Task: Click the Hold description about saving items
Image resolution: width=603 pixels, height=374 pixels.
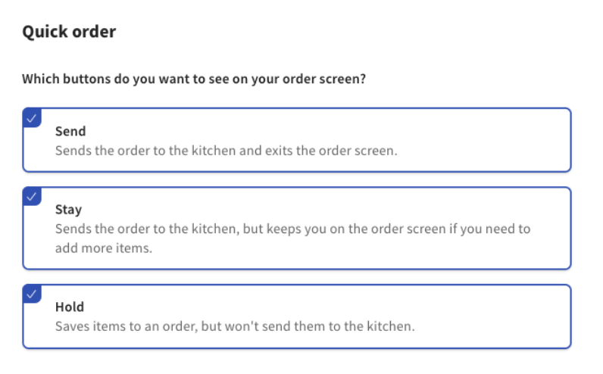Action: click(235, 326)
